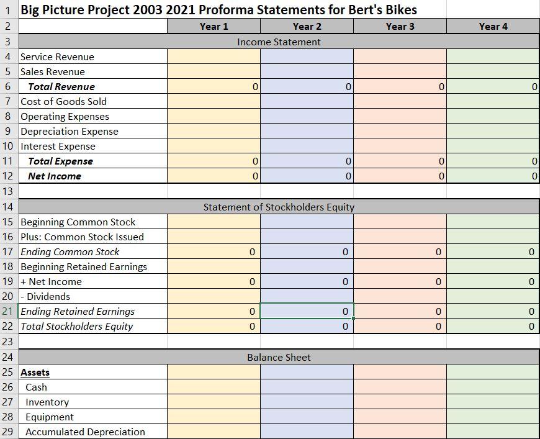Select the Service Revenue input cell for Year 1
This screenshot has height=439, width=540.
[x=214, y=57]
